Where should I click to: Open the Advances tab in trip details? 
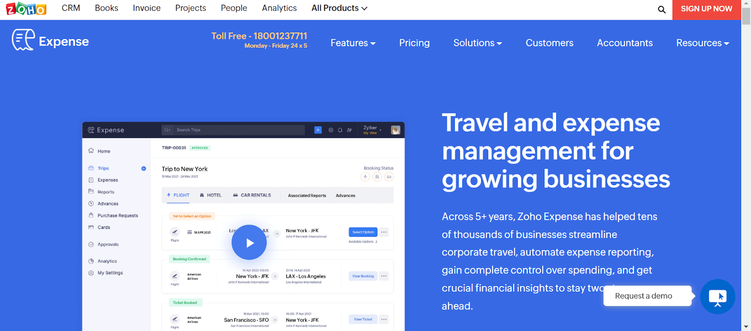(345, 196)
